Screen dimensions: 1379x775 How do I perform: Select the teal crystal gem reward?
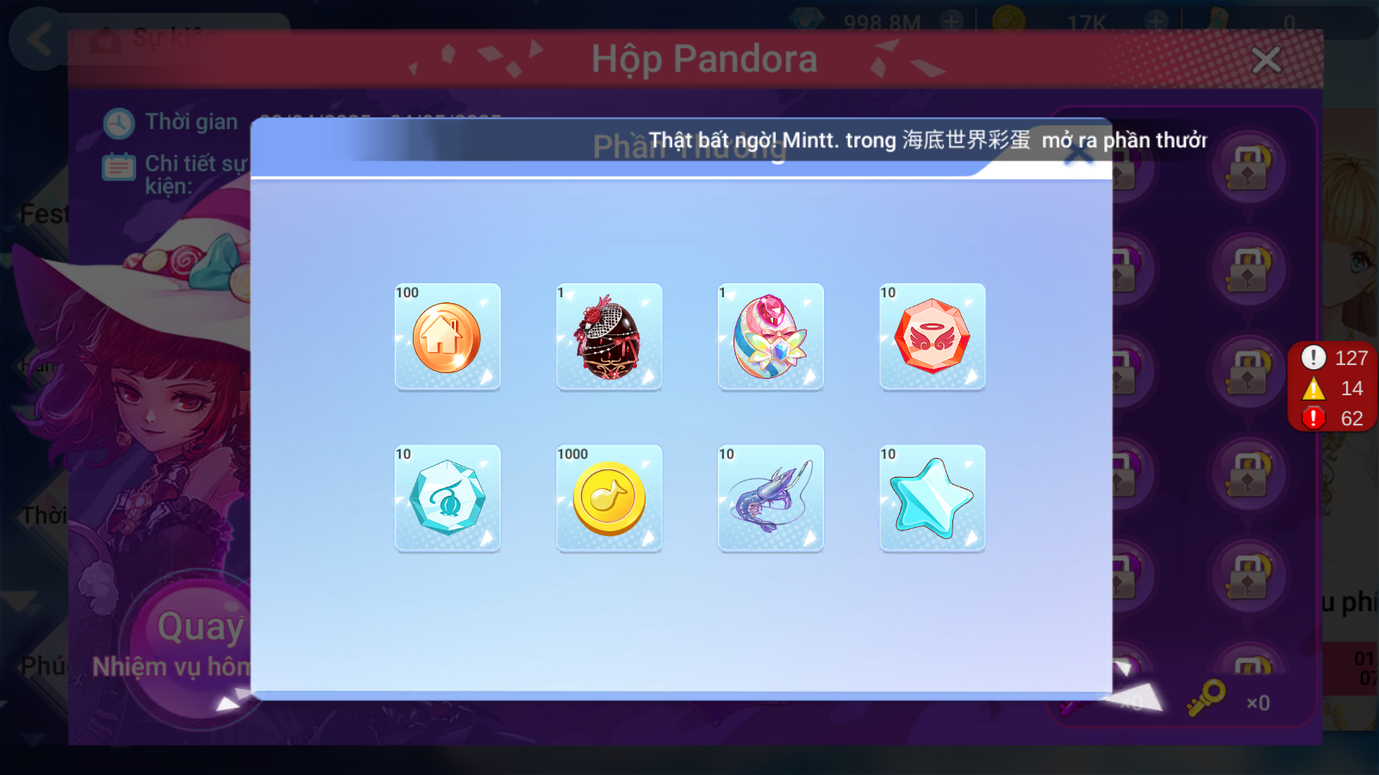(x=447, y=498)
